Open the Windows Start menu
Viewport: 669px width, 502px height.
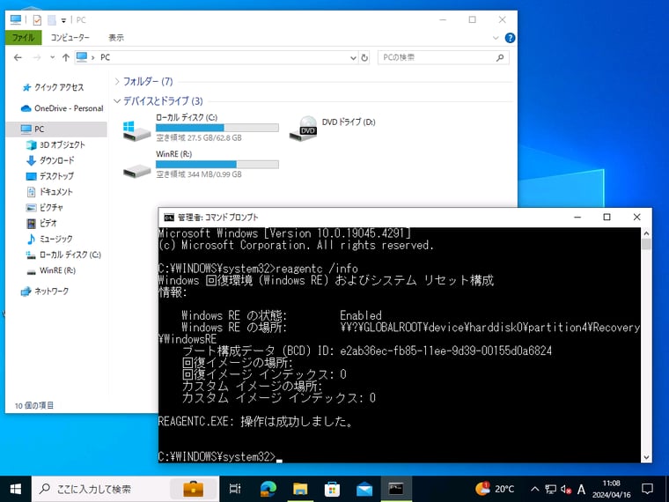15,489
